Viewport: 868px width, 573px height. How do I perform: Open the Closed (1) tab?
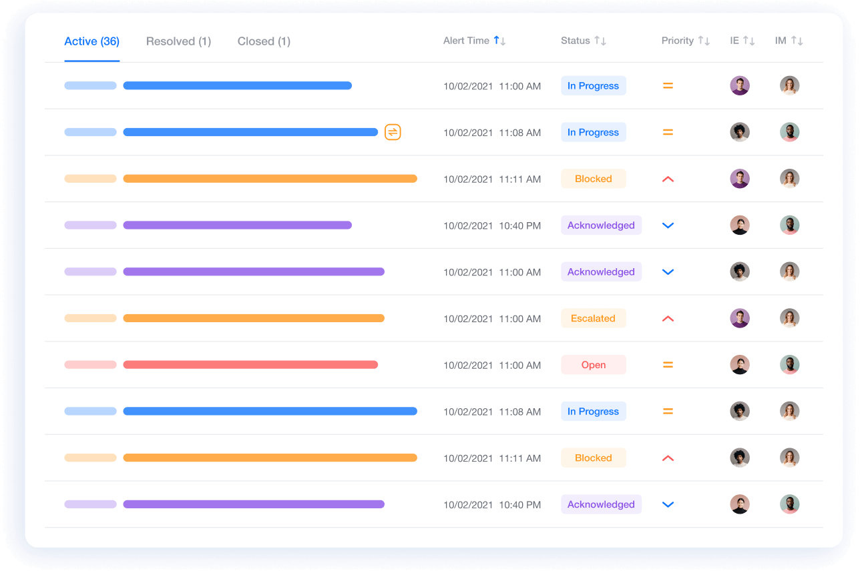tap(264, 41)
